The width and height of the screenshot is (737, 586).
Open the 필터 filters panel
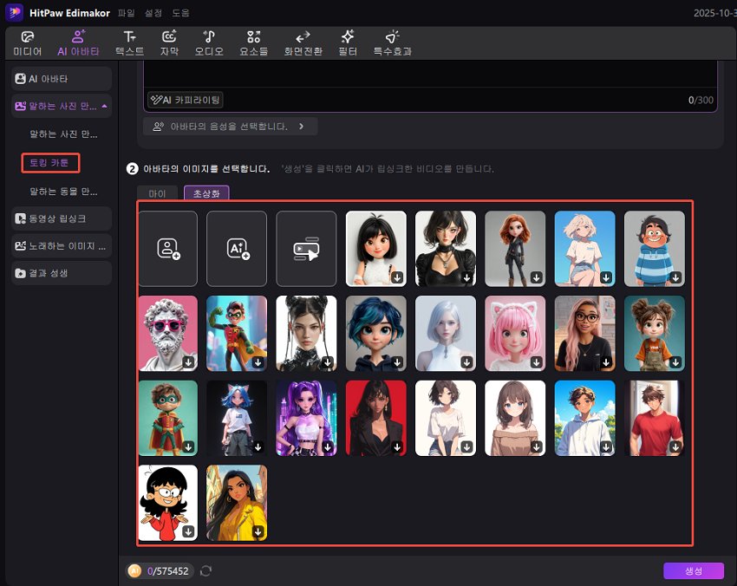coord(348,42)
